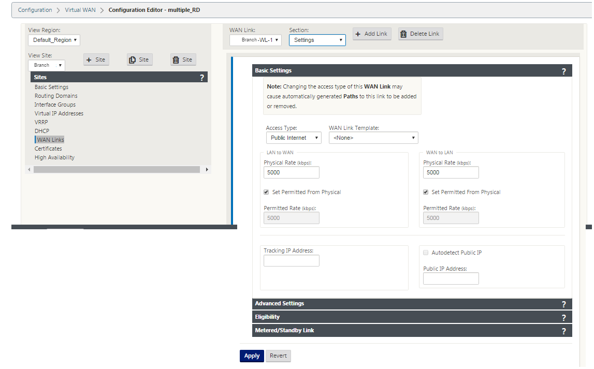This screenshot has width=594, height=369.
Task: Click the trash icon to delete site
Action: (x=176, y=60)
